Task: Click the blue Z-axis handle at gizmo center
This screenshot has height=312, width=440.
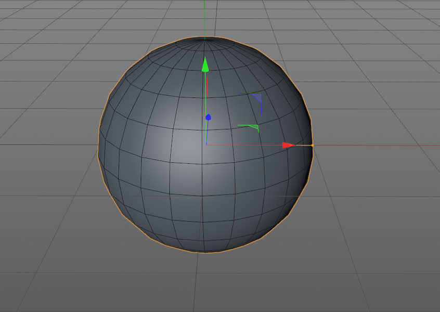Action: tap(208, 118)
